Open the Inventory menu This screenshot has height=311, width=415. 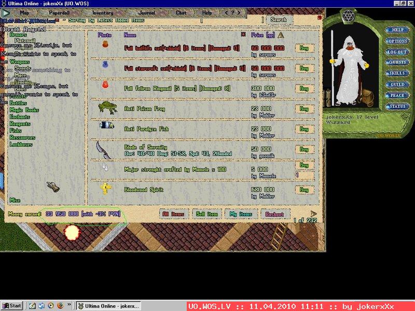[x=103, y=12]
